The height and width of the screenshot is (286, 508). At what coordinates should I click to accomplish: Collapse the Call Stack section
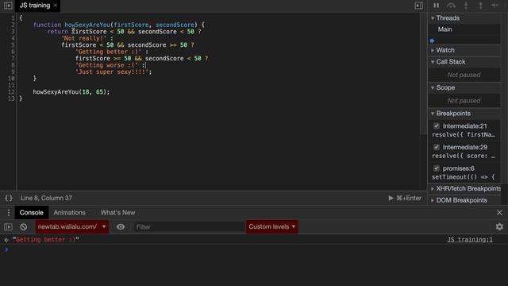click(464, 62)
